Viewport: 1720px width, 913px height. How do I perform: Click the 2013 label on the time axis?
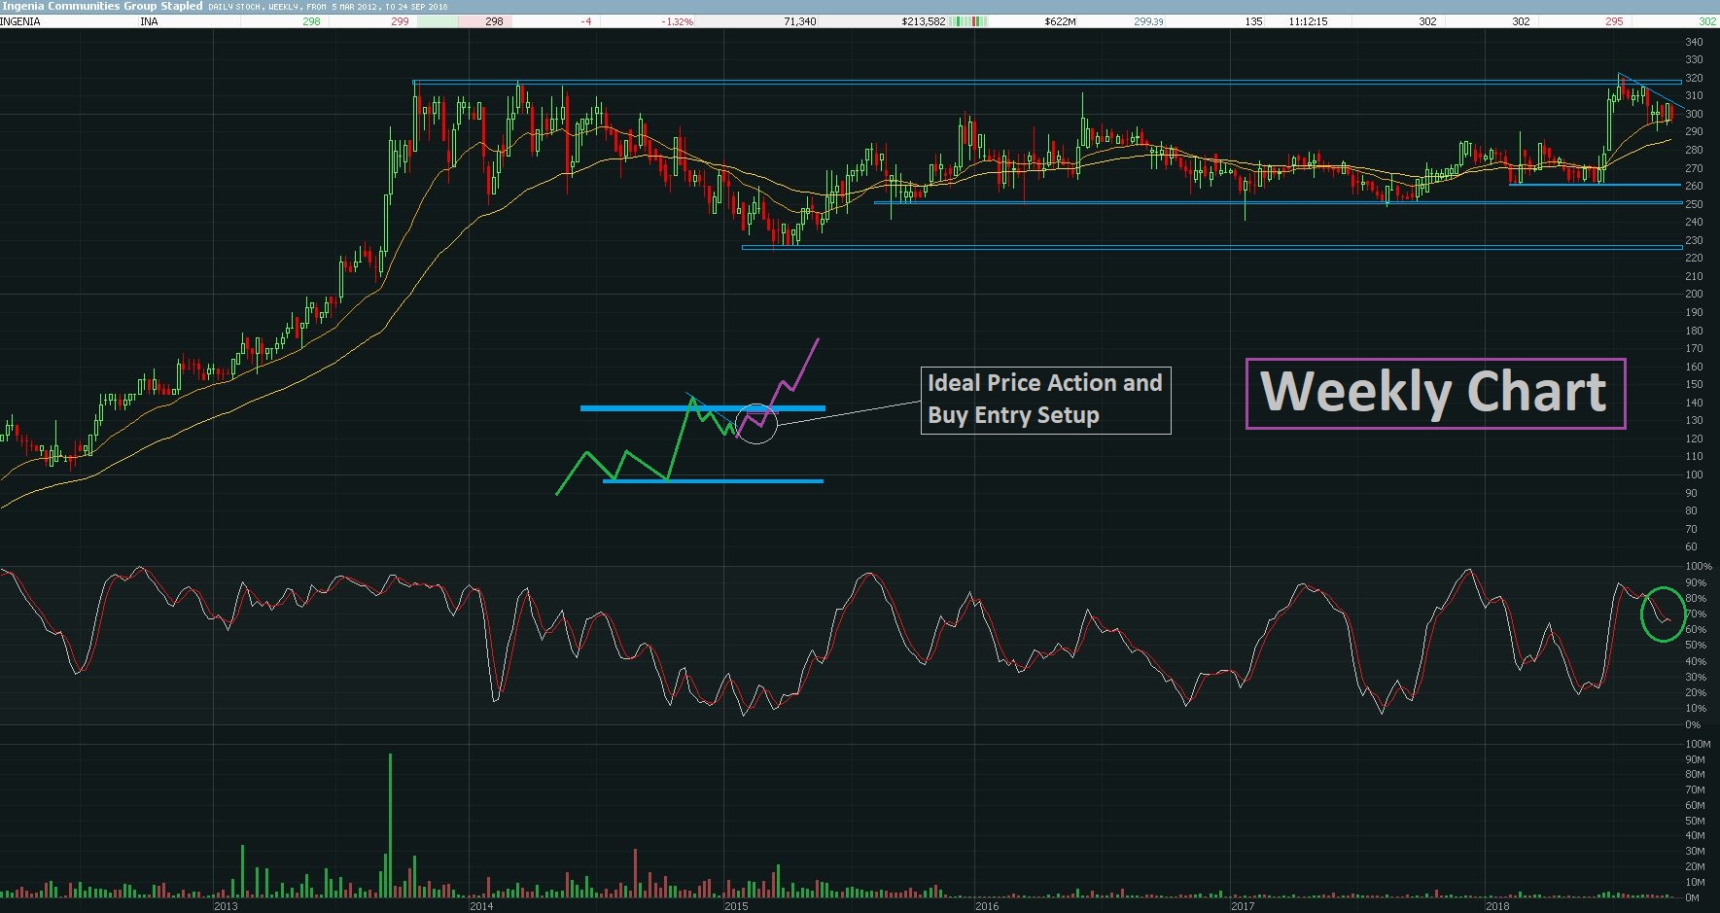(x=225, y=906)
